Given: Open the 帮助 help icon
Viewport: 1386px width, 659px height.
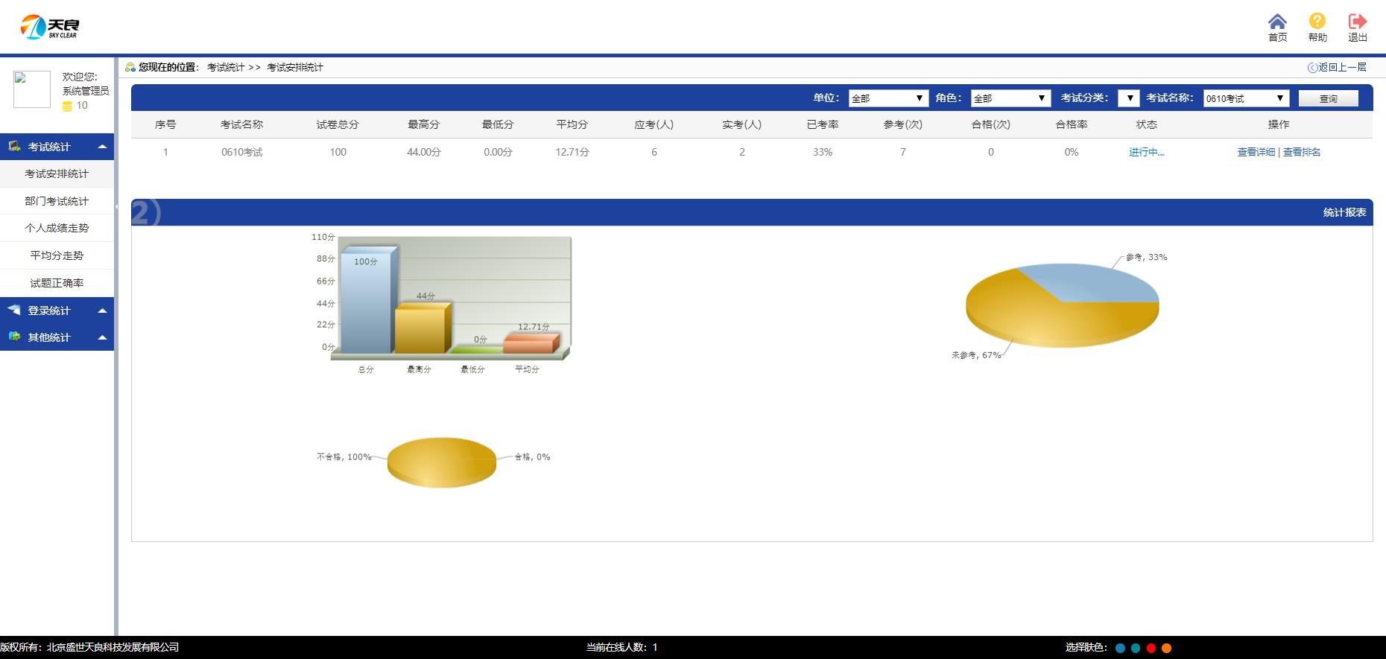Looking at the screenshot, I should [1317, 22].
